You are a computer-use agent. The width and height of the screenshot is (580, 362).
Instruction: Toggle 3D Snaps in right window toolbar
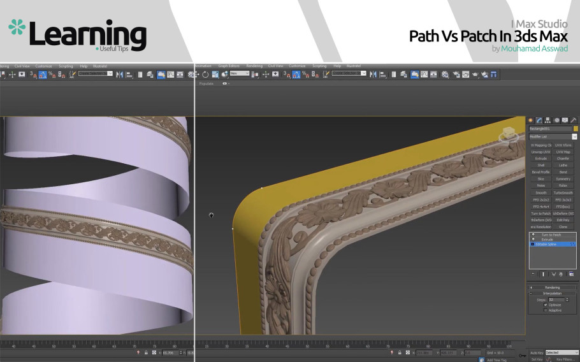click(x=287, y=75)
